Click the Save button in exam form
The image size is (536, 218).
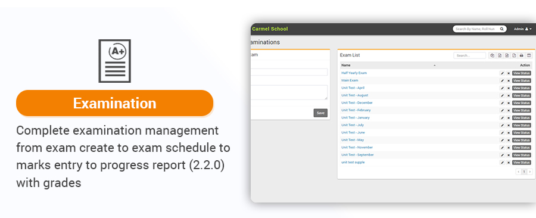[320, 113]
